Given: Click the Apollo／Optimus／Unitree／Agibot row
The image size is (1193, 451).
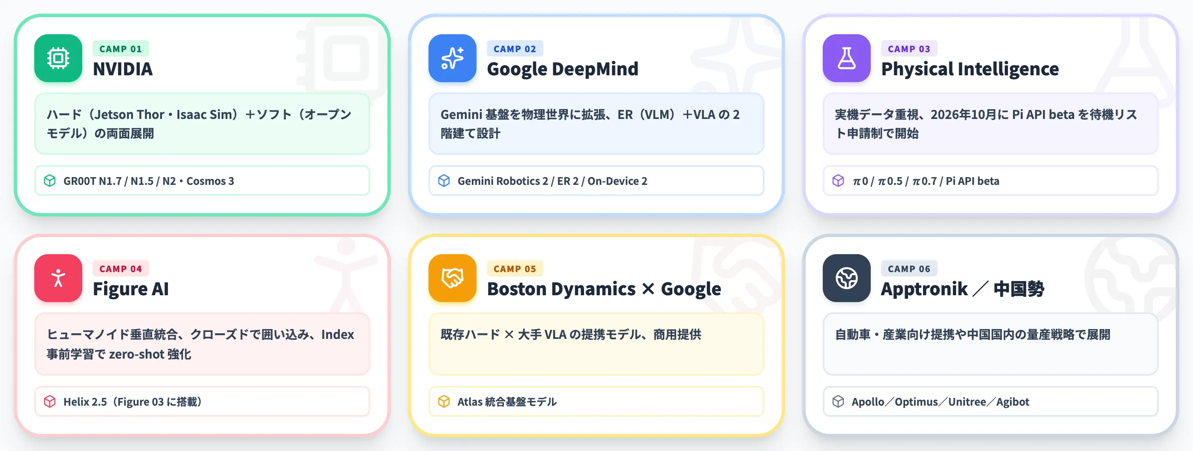Looking at the screenshot, I should point(990,401).
